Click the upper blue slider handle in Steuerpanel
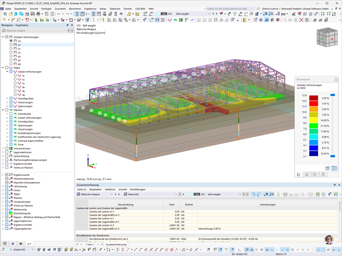 coord(333,95)
